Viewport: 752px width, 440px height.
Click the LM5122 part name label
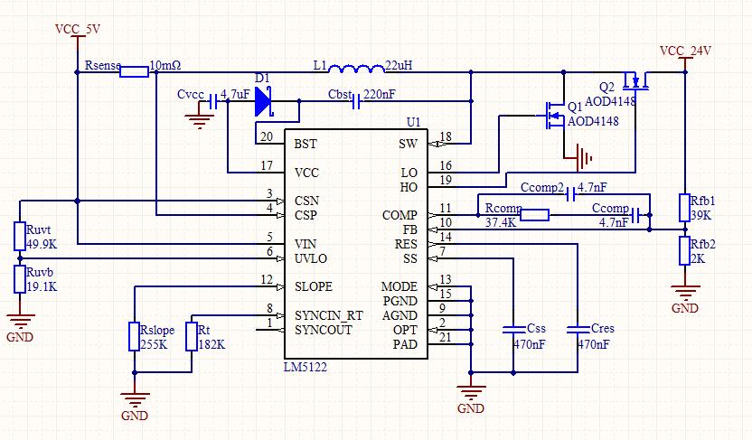coord(305,368)
